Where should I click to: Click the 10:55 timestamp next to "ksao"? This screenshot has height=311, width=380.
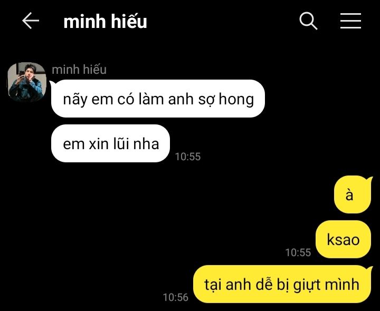point(298,252)
